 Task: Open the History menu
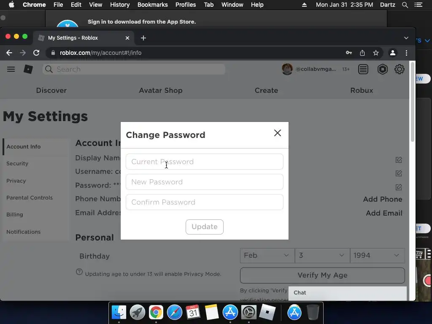coord(120,5)
